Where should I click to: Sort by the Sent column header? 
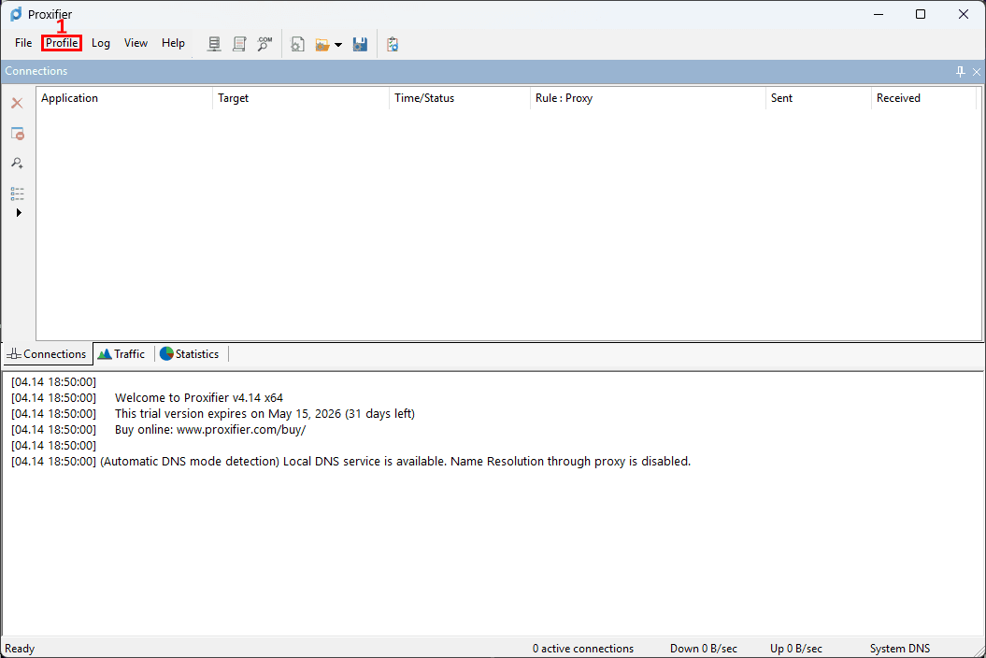coord(819,98)
